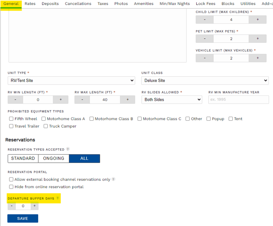
Task: Tick the Truck Camper checkbox
Action: point(46,126)
